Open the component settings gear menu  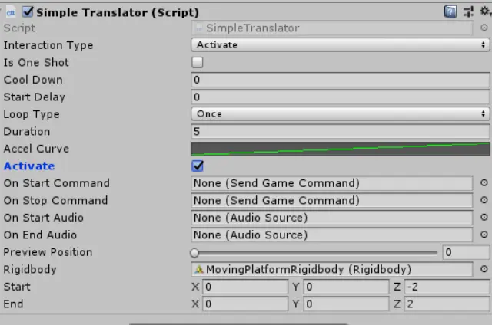tap(485, 11)
